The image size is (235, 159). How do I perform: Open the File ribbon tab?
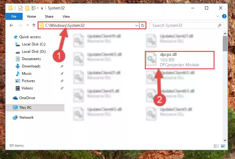pos(14,16)
